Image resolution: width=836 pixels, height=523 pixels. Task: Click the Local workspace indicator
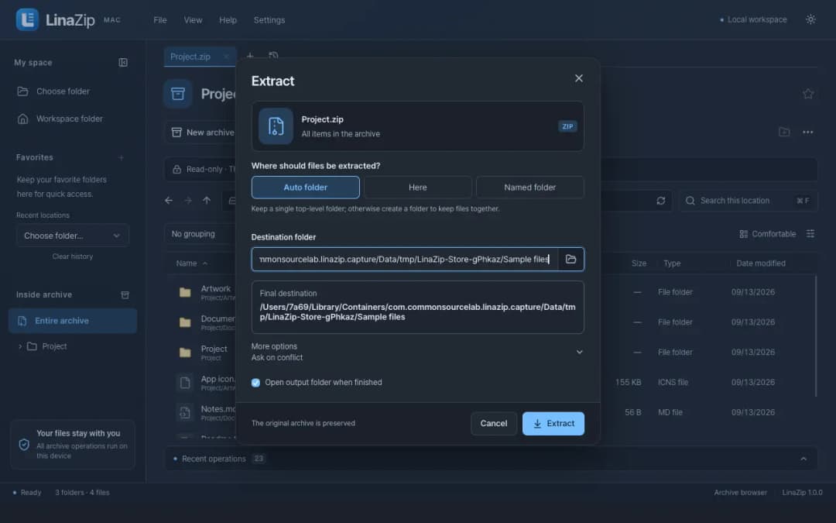pos(753,19)
